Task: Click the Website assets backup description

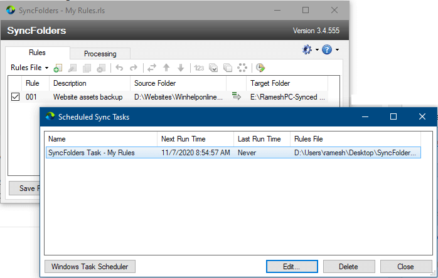Action: tap(88, 97)
